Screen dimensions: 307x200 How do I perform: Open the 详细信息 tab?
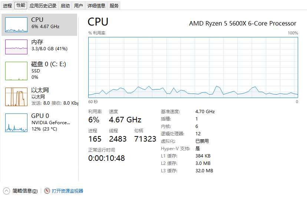pos(96,6)
